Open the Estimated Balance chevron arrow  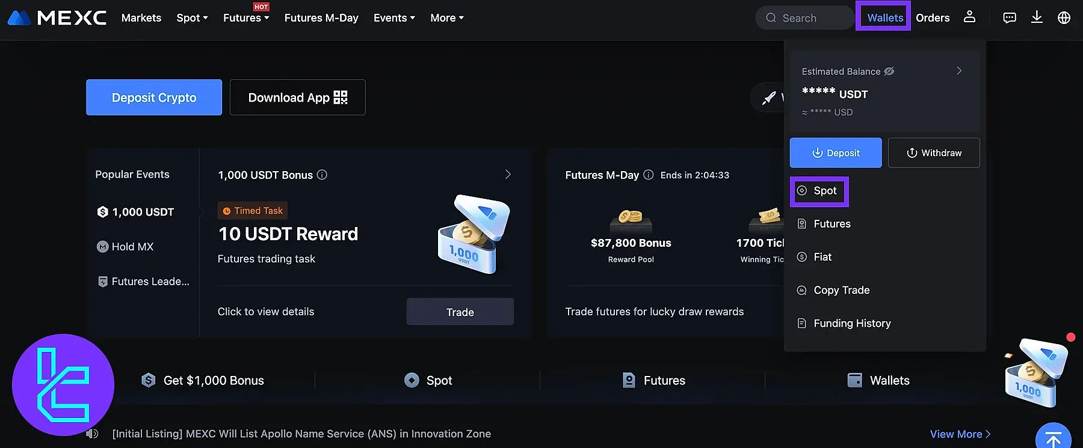(x=959, y=71)
